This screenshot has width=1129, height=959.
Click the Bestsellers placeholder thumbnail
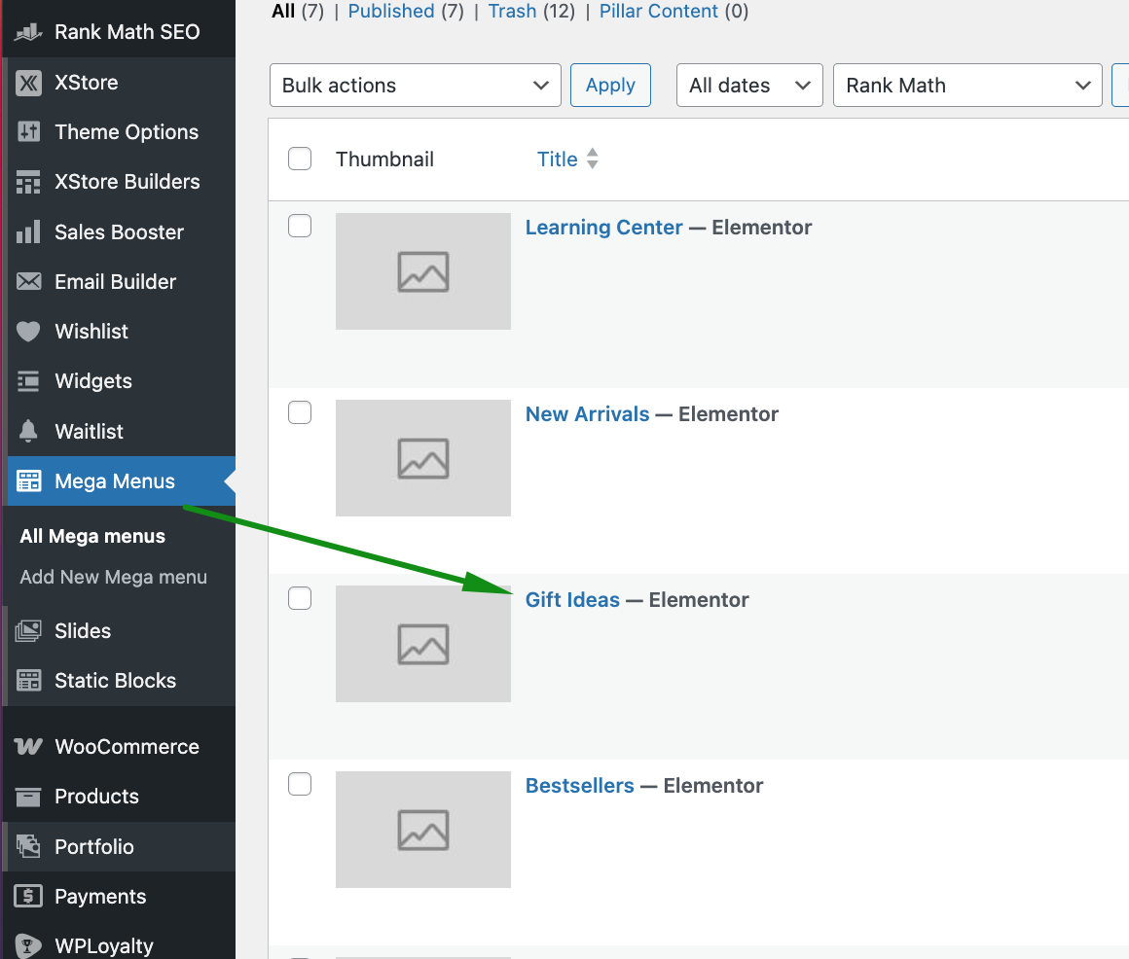point(423,830)
